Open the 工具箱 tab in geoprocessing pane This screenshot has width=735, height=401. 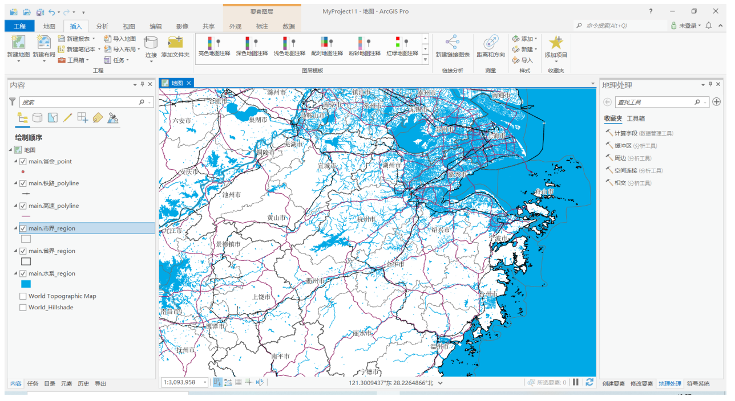(636, 118)
